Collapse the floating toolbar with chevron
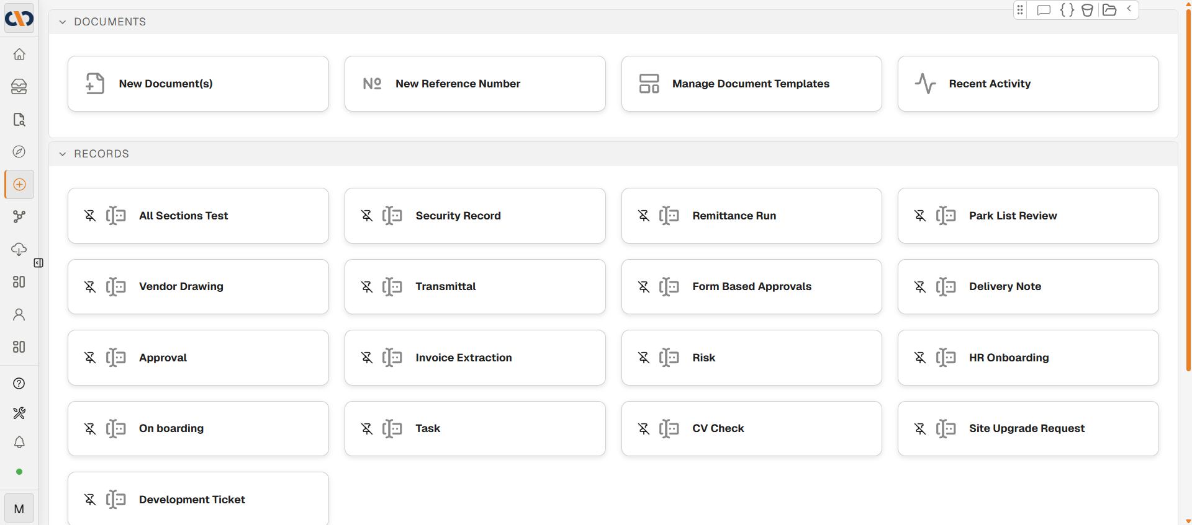The height and width of the screenshot is (525, 1192). click(x=1129, y=9)
